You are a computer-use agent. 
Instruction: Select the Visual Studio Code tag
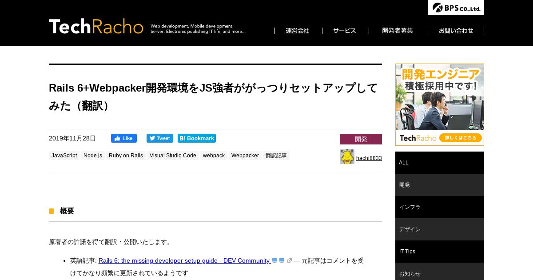click(x=173, y=156)
